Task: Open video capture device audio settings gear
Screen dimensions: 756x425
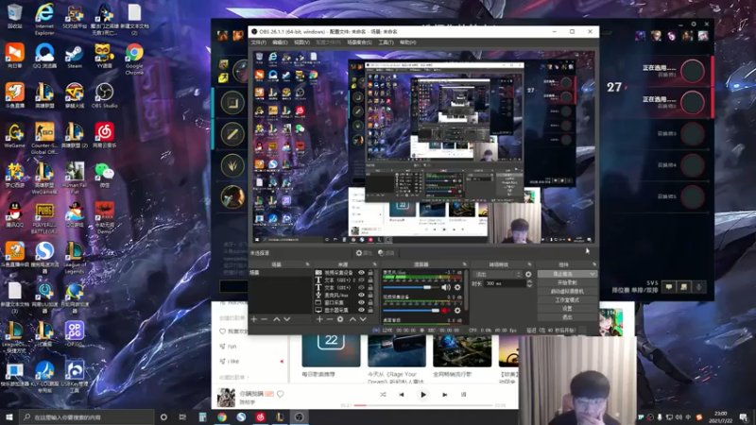Action: (457, 311)
